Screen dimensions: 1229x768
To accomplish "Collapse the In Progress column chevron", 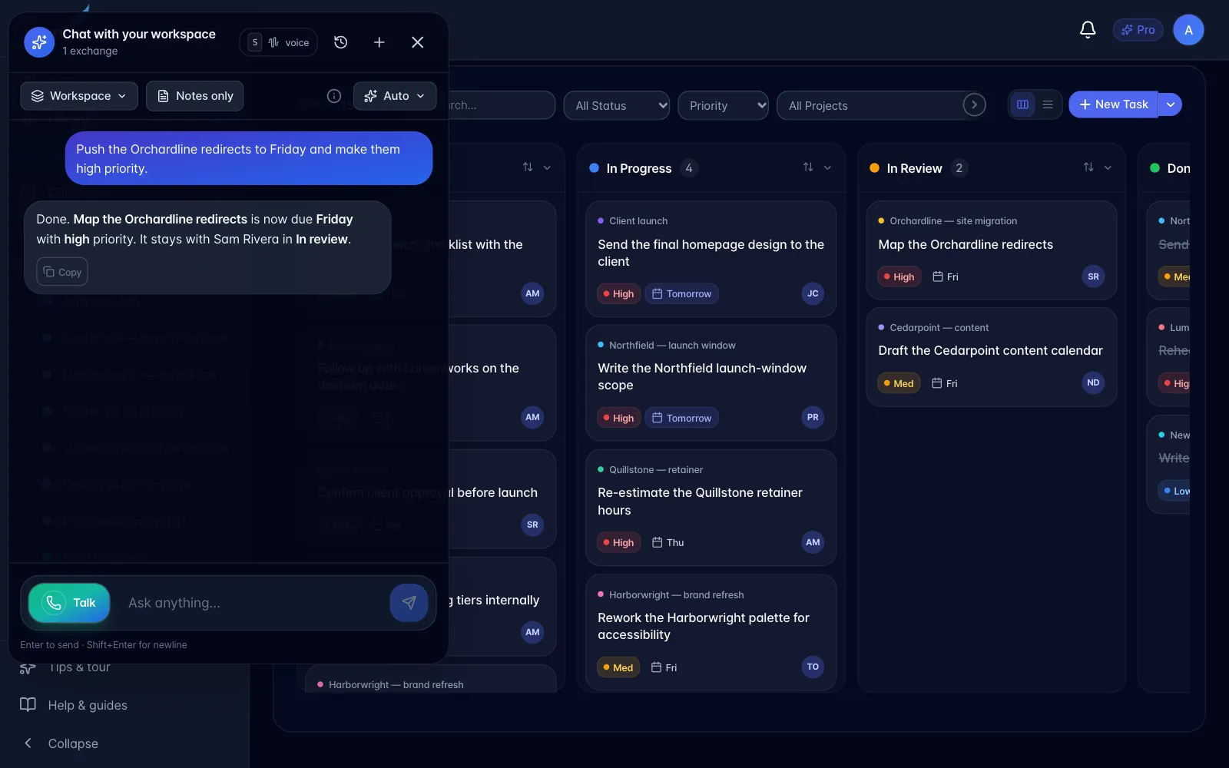I will click(x=827, y=167).
